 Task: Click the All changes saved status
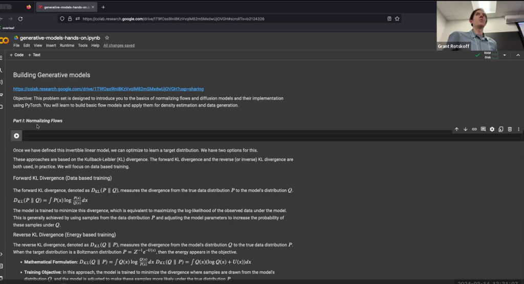tap(119, 46)
